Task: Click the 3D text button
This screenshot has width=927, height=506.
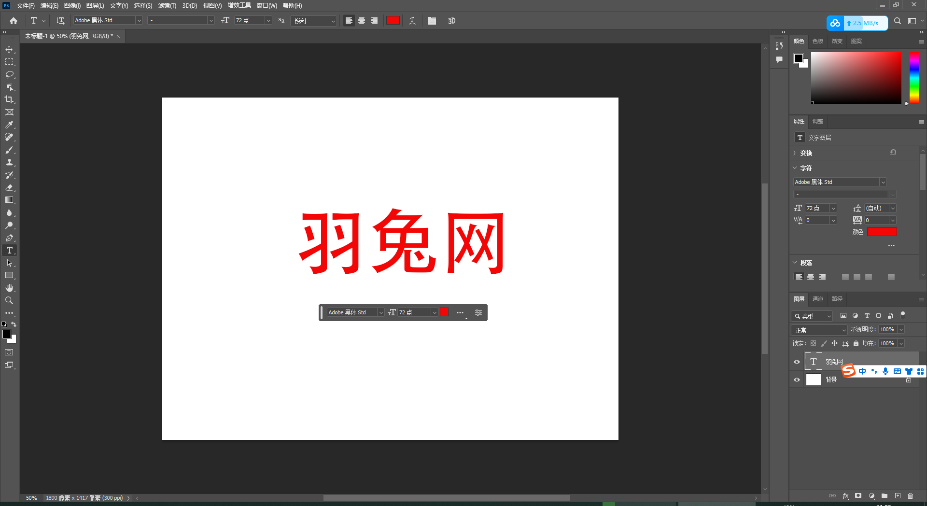Action: (x=451, y=21)
